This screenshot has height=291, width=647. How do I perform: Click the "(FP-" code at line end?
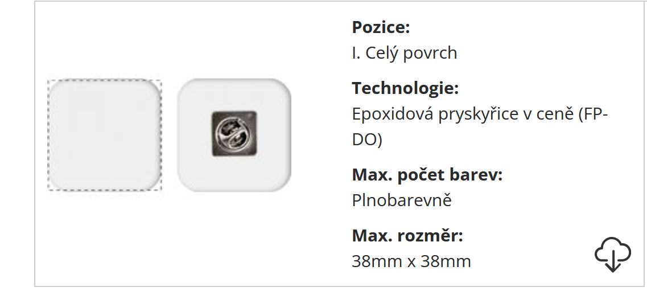point(593,114)
